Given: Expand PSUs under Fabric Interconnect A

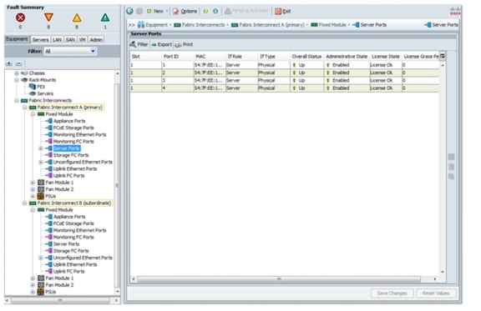Looking at the screenshot, I should [33, 196].
